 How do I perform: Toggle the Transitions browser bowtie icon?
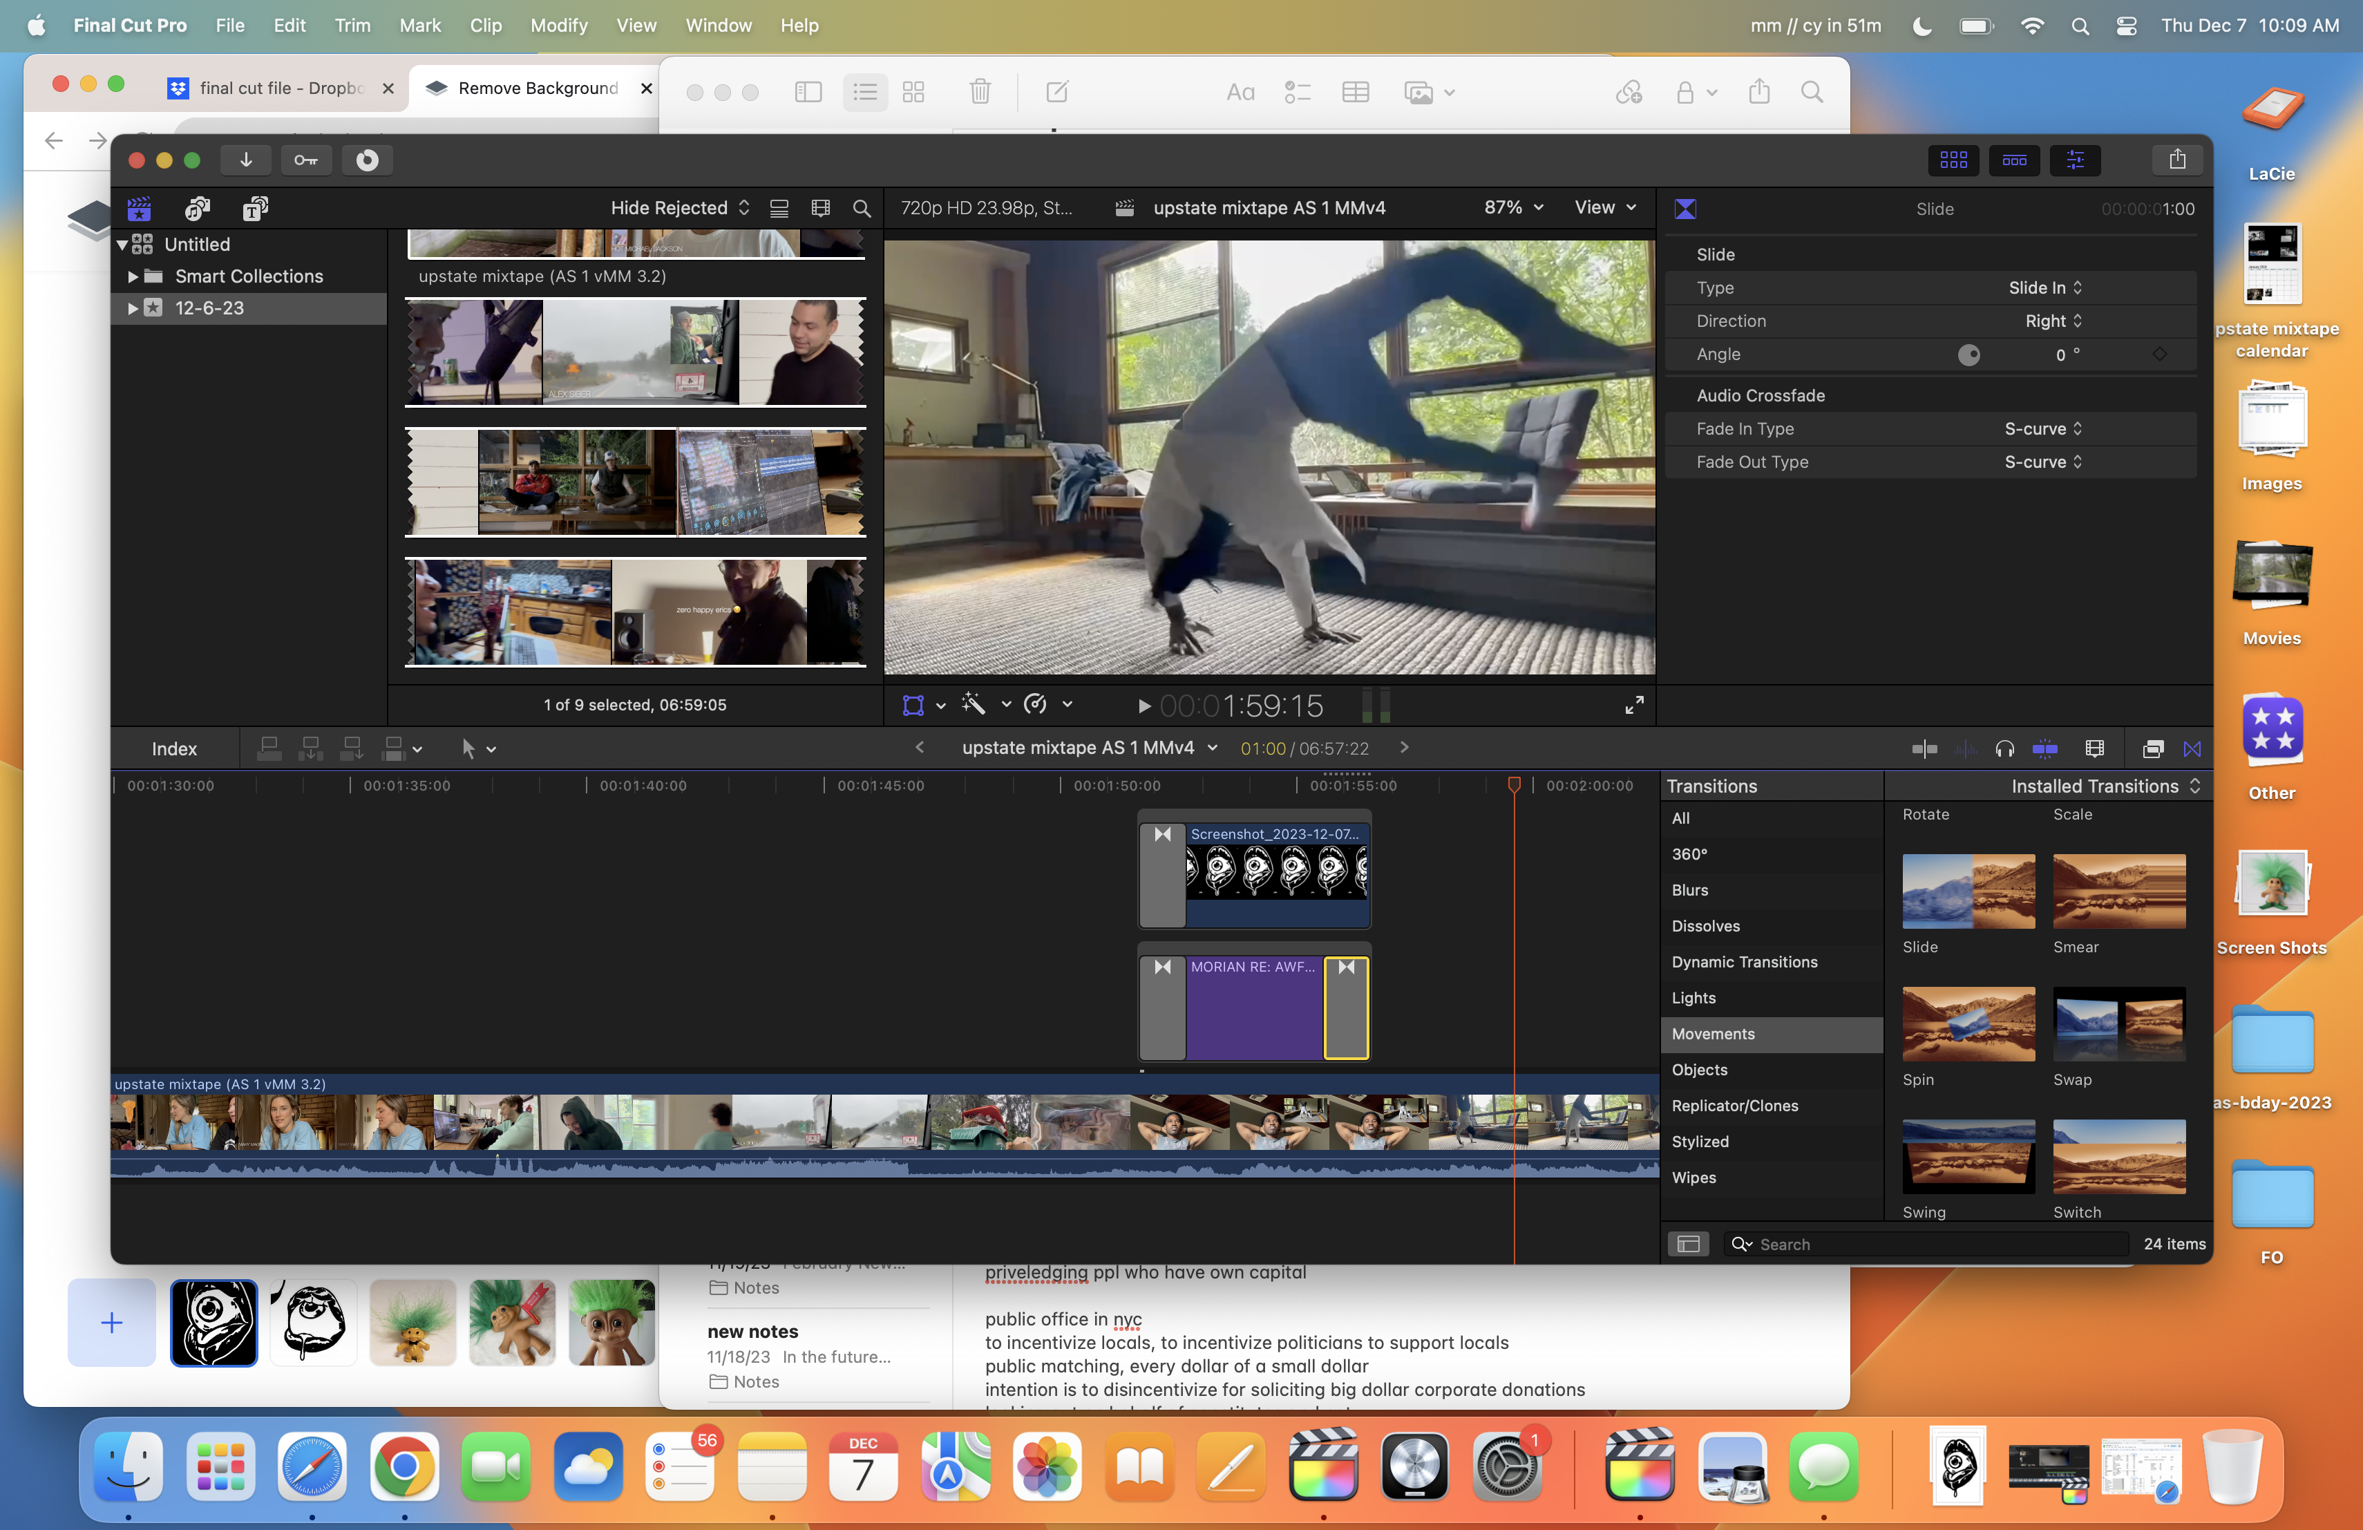pos(2192,748)
